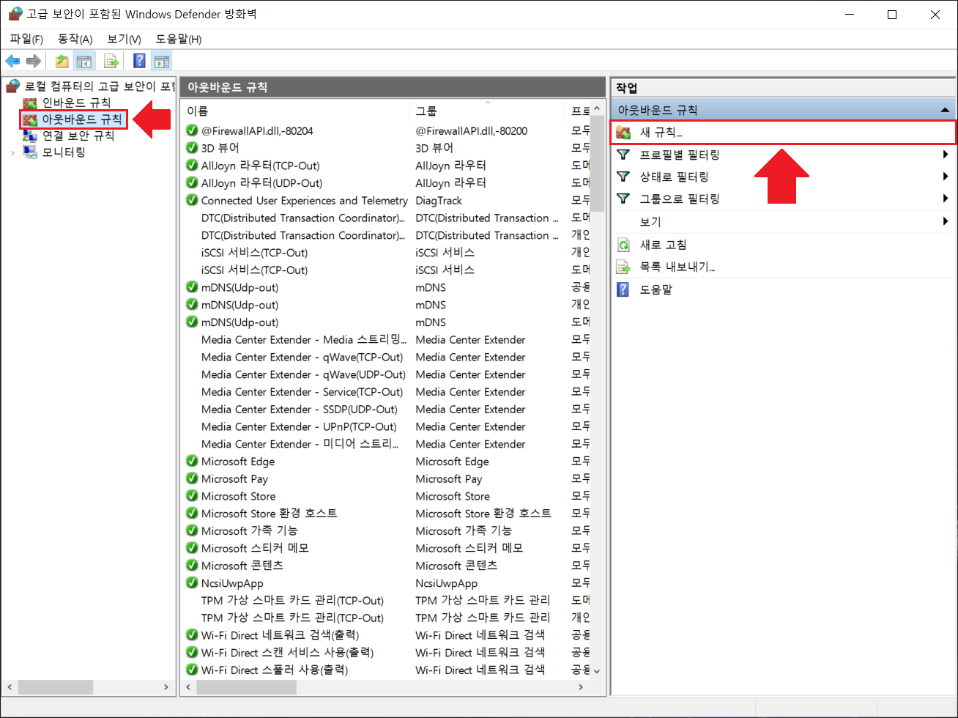The height and width of the screenshot is (718, 958).
Task: Select Wi-Fi Direct 스캔 서비스 사용(출력) rule
Action: [288, 653]
